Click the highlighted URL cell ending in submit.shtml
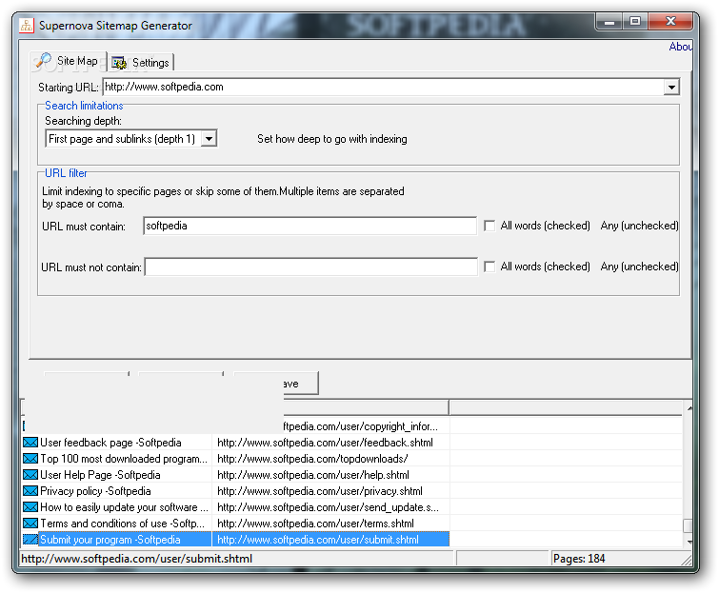The width and height of the screenshot is (719, 593). tap(330, 540)
